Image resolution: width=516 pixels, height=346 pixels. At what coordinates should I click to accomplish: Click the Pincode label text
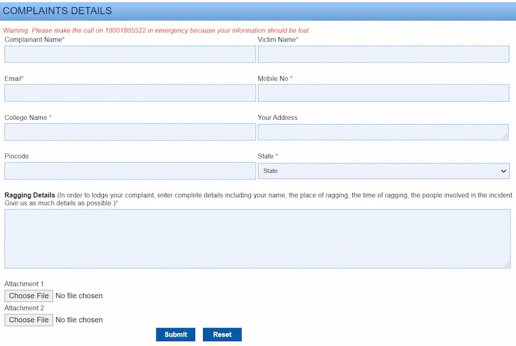tap(17, 156)
